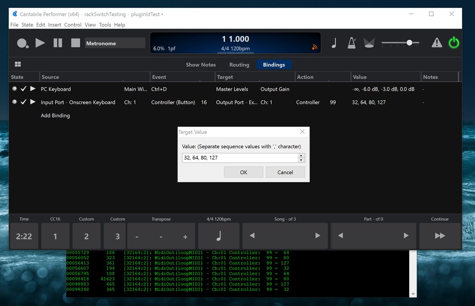Switch to the Routing tab
This screenshot has height=306, width=475.
[x=239, y=65]
